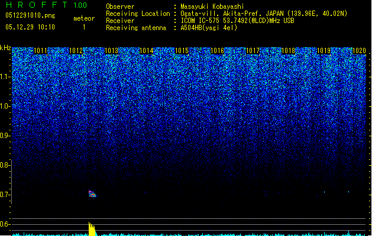
Task: Click the meteor count label
Action: click(x=84, y=18)
